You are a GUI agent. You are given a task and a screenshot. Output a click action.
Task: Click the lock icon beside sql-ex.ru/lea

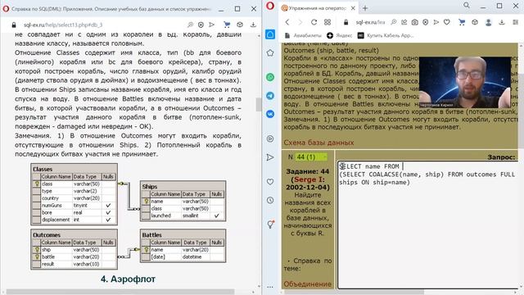click(346, 22)
